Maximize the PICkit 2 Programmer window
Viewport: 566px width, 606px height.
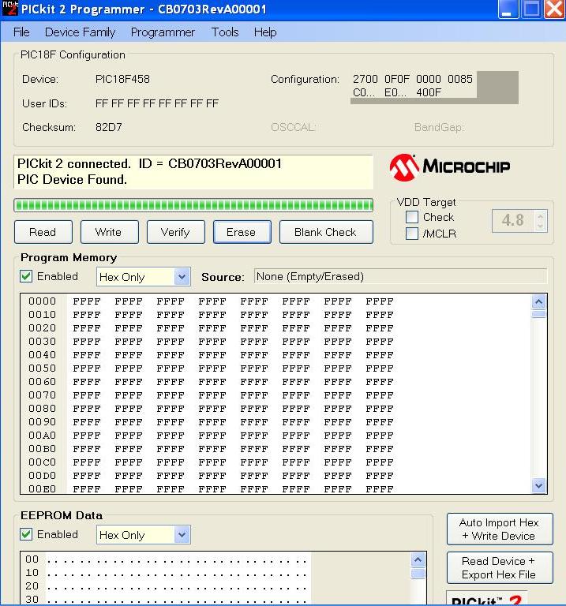pos(531,9)
